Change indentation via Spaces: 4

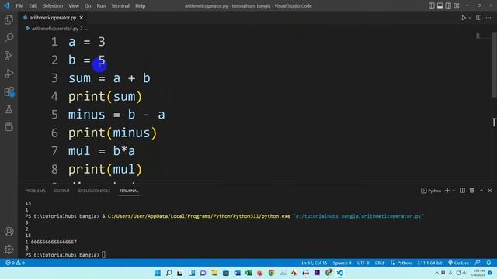click(342, 263)
